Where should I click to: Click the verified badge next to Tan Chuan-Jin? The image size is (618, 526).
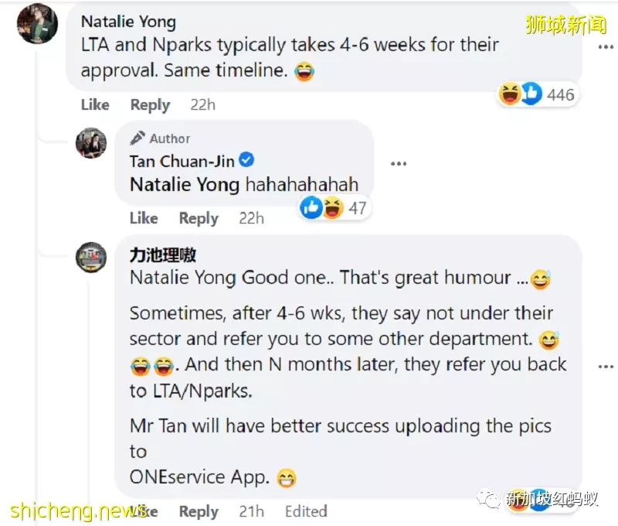point(246,160)
